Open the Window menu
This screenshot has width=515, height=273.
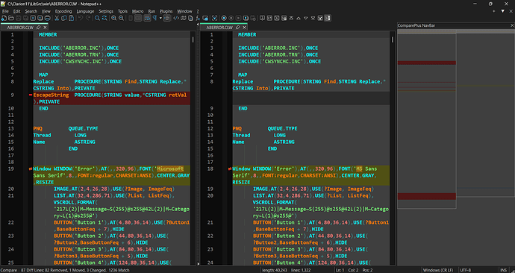pos(184,11)
